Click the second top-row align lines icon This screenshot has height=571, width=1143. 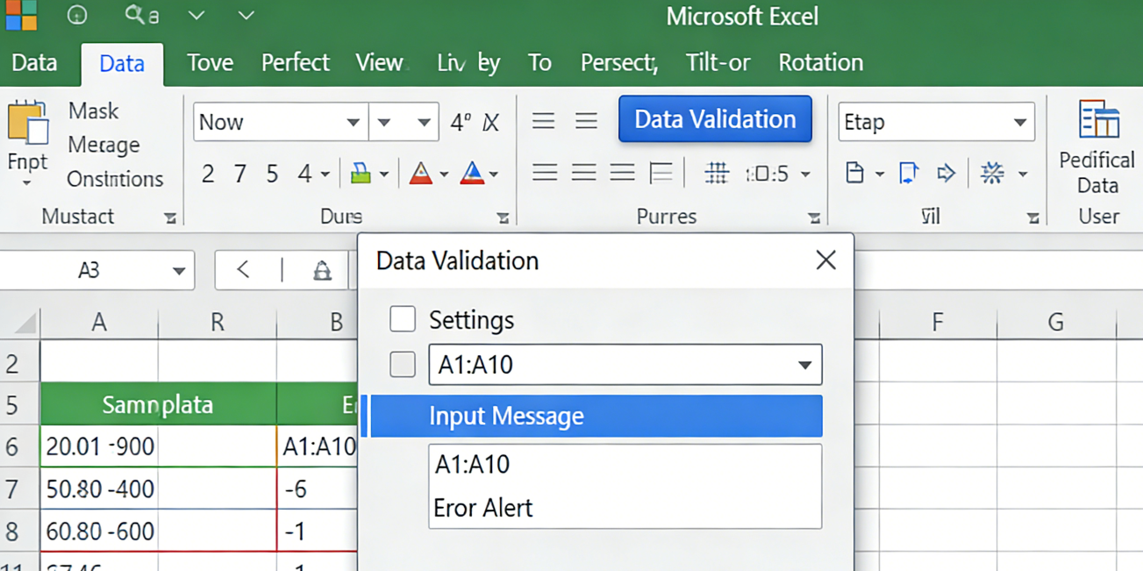coord(586,121)
